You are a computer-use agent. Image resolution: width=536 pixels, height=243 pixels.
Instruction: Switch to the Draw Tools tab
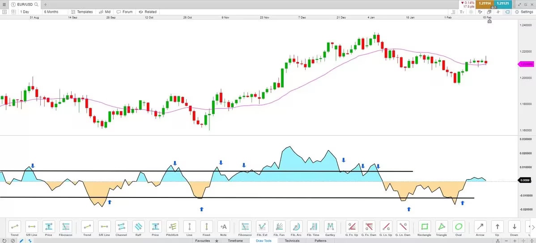point(264,241)
